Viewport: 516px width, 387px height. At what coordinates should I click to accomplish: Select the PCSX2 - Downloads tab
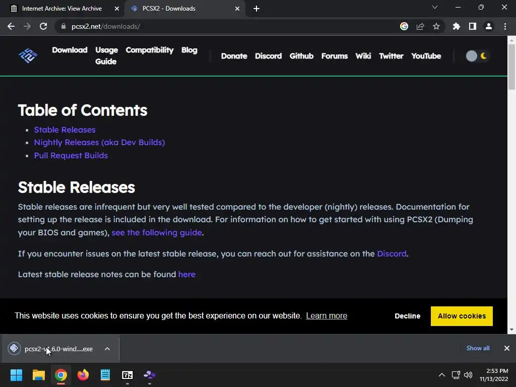[169, 9]
